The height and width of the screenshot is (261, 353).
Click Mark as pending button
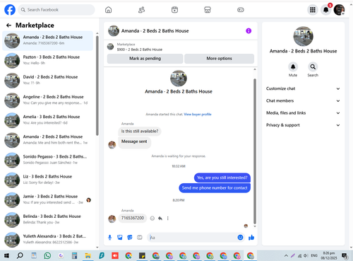pyautogui.click(x=145, y=59)
